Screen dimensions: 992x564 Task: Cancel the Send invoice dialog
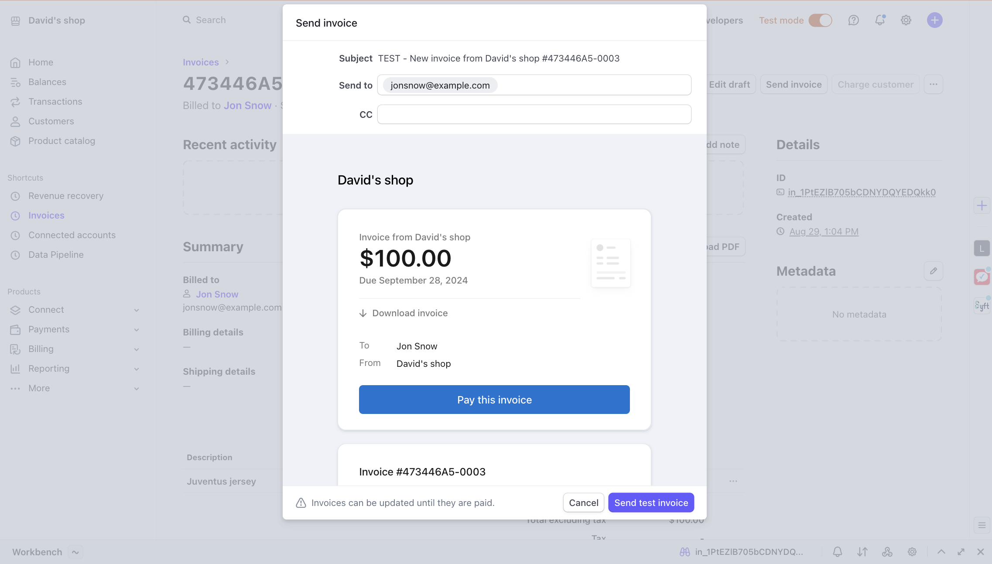point(583,502)
